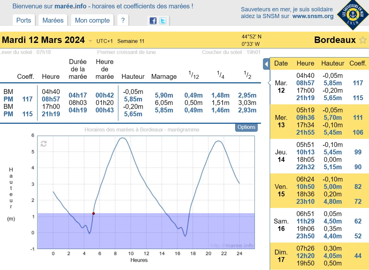Viewport: 369px width, 270px height.
Task: Select Ven. 15 in the date list
Action: pyautogui.click(x=281, y=191)
